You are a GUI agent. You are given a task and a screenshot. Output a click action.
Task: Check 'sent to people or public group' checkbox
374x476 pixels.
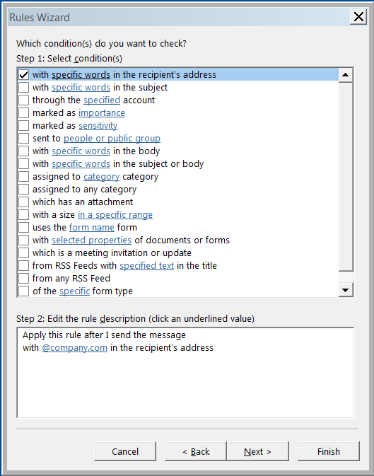point(23,139)
